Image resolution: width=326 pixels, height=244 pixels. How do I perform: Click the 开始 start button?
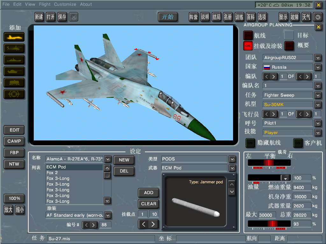tap(167, 17)
